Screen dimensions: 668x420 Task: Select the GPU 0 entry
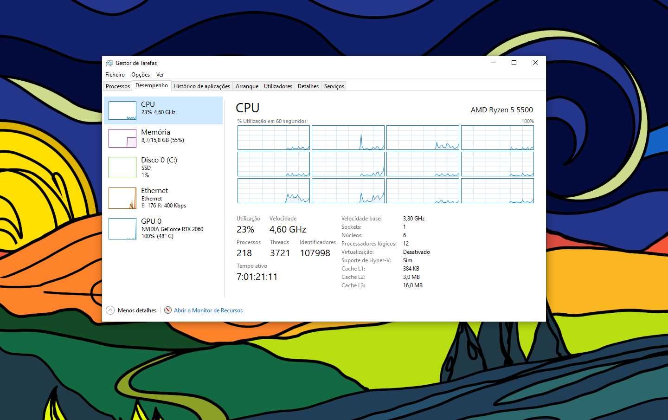coord(163,229)
